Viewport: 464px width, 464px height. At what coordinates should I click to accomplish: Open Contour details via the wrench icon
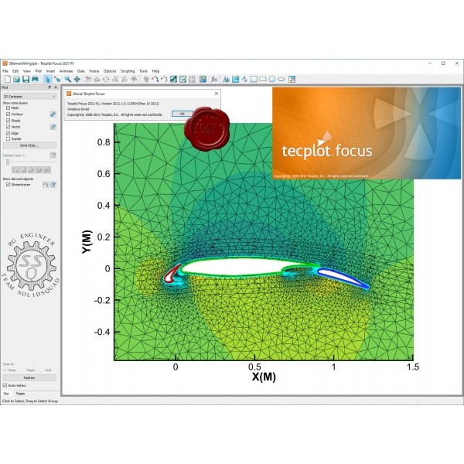click(x=53, y=114)
